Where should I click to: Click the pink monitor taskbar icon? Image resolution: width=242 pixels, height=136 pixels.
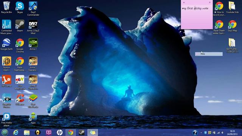pos(49,133)
